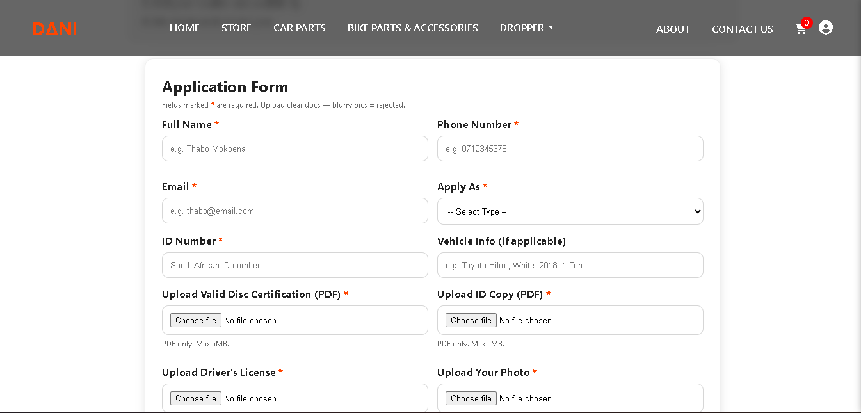Click the DANI logo
Screen dimensions: 861x413
[x=54, y=29]
